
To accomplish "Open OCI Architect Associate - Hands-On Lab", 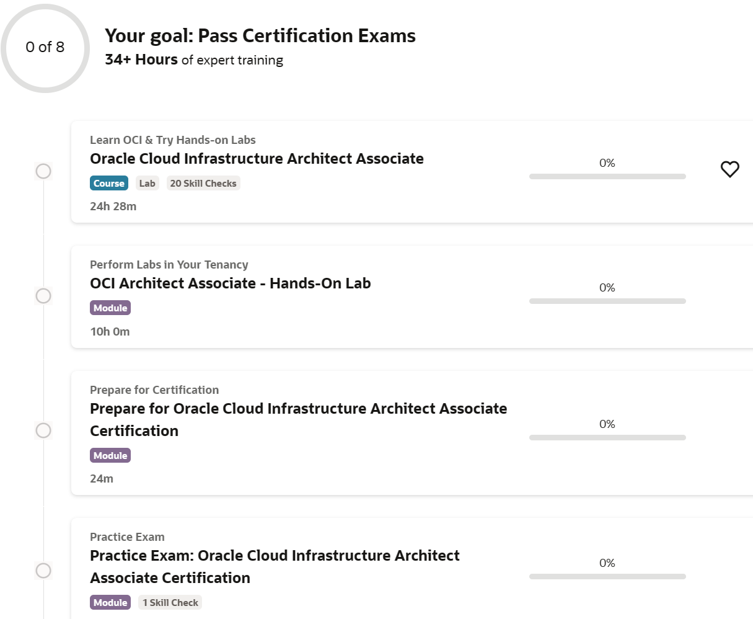I will tap(230, 283).
